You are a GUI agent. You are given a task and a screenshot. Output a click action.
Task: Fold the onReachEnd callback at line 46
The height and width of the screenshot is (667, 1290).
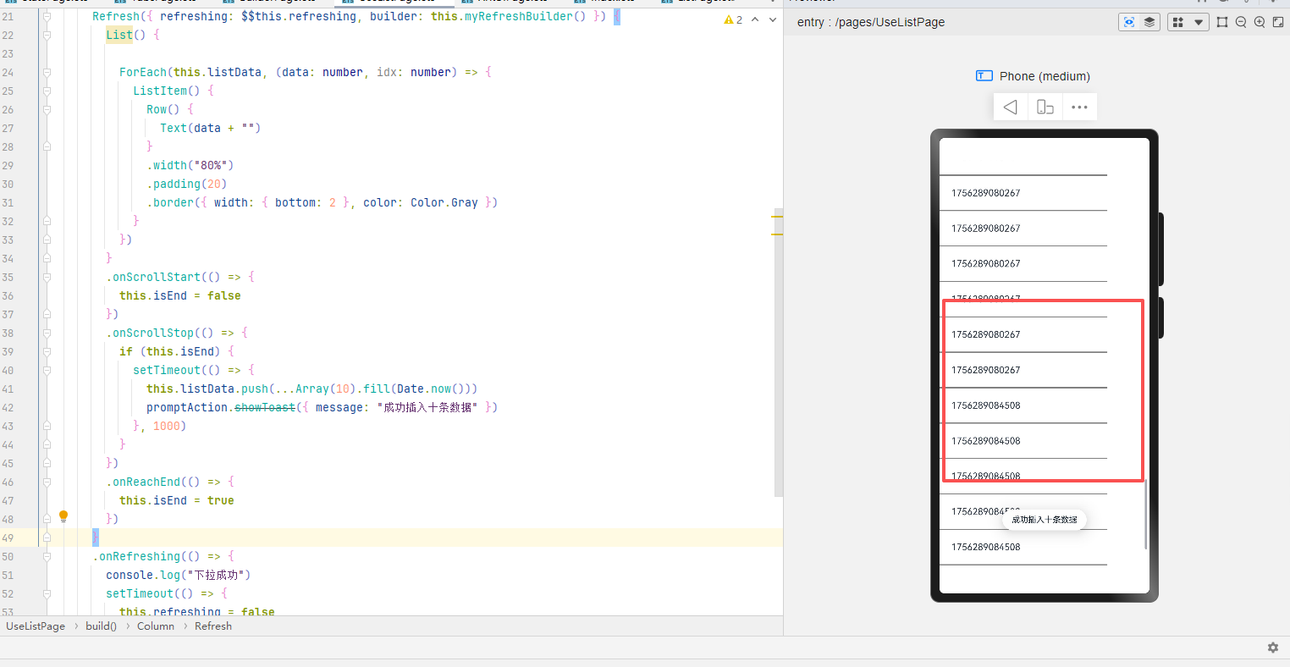click(x=47, y=482)
